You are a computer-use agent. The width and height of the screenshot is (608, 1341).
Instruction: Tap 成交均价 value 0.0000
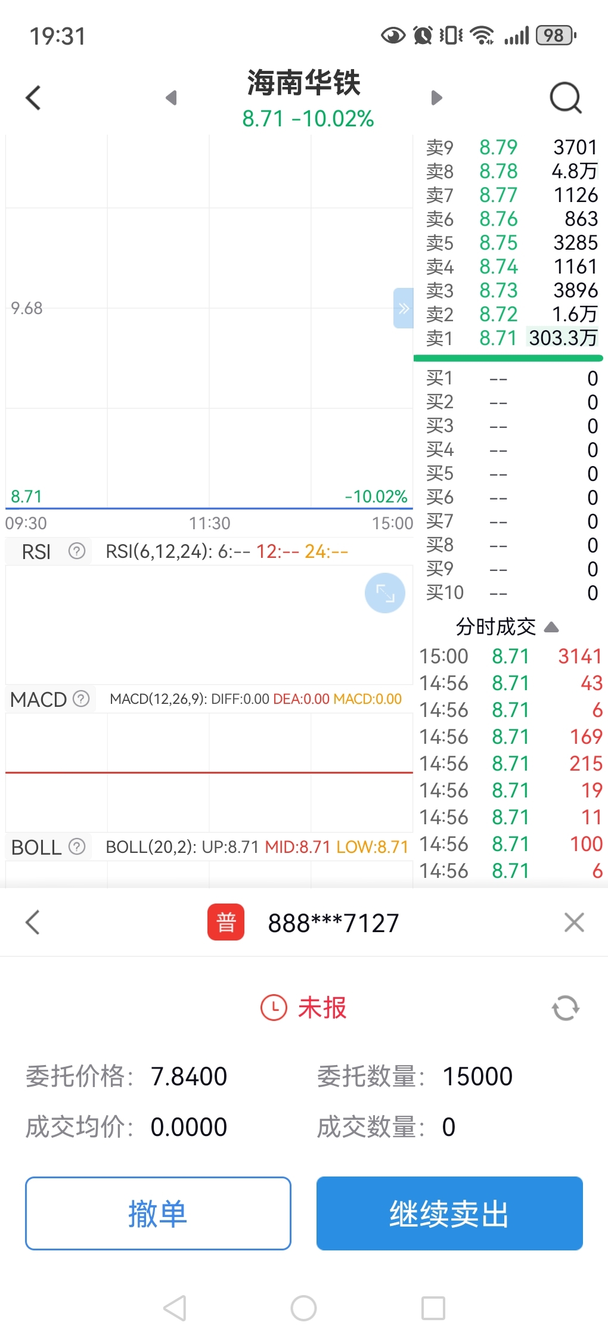pyautogui.click(x=189, y=1127)
